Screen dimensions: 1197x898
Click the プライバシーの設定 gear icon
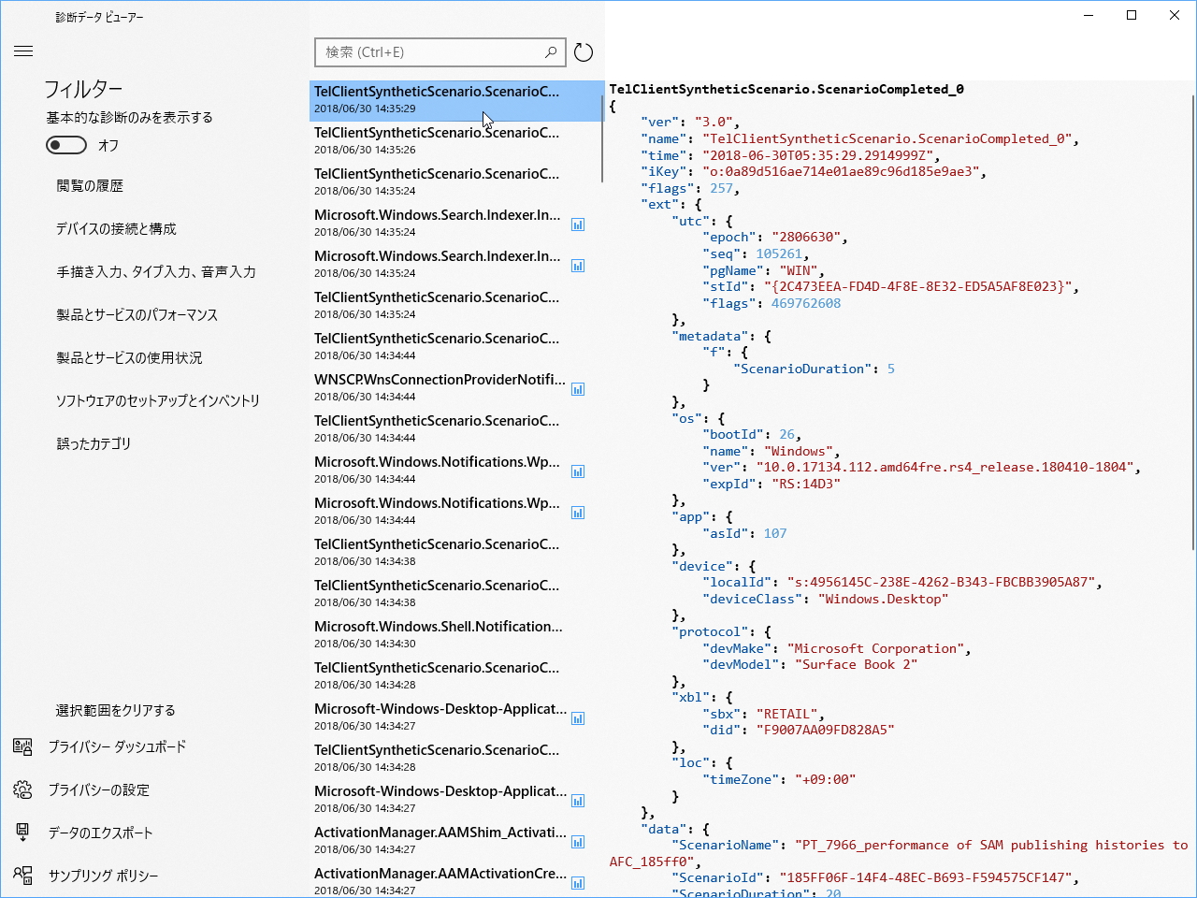coord(22,789)
